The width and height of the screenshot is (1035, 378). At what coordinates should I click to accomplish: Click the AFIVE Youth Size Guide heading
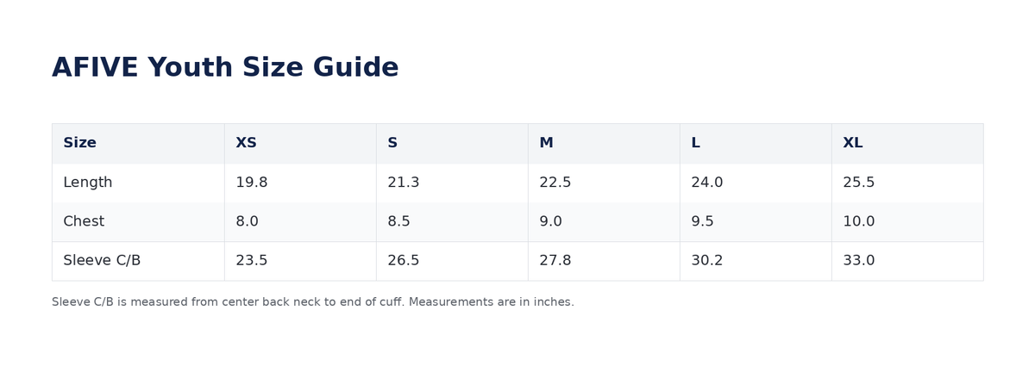[225, 67]
